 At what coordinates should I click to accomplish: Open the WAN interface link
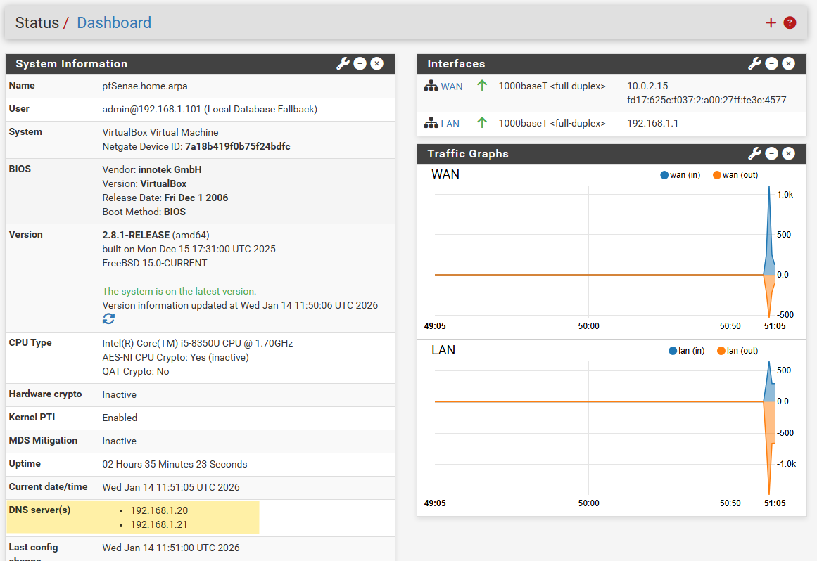pos(452,86)
